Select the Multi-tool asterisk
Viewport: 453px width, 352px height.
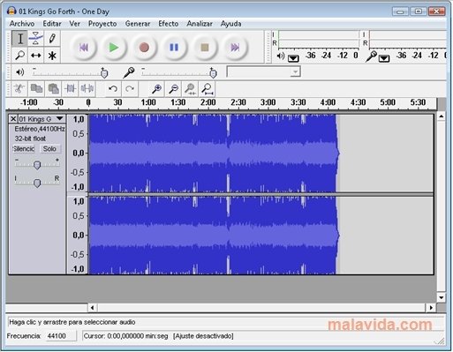point(52,55)
